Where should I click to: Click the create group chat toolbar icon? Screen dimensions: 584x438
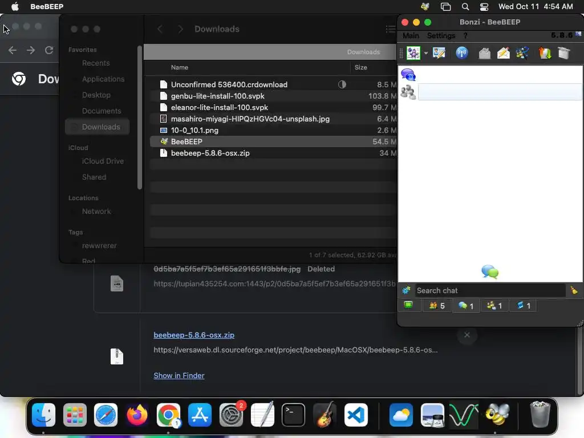522,53
